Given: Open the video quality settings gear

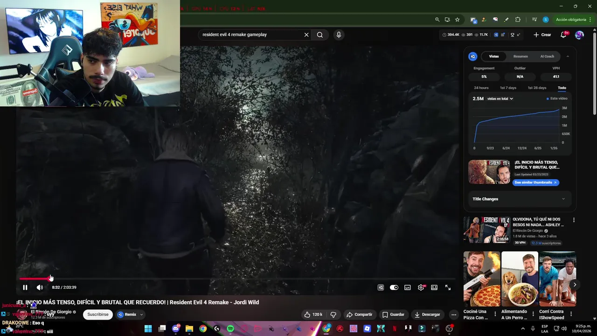Looking at the screenshot, I should (x=421, y=287).
